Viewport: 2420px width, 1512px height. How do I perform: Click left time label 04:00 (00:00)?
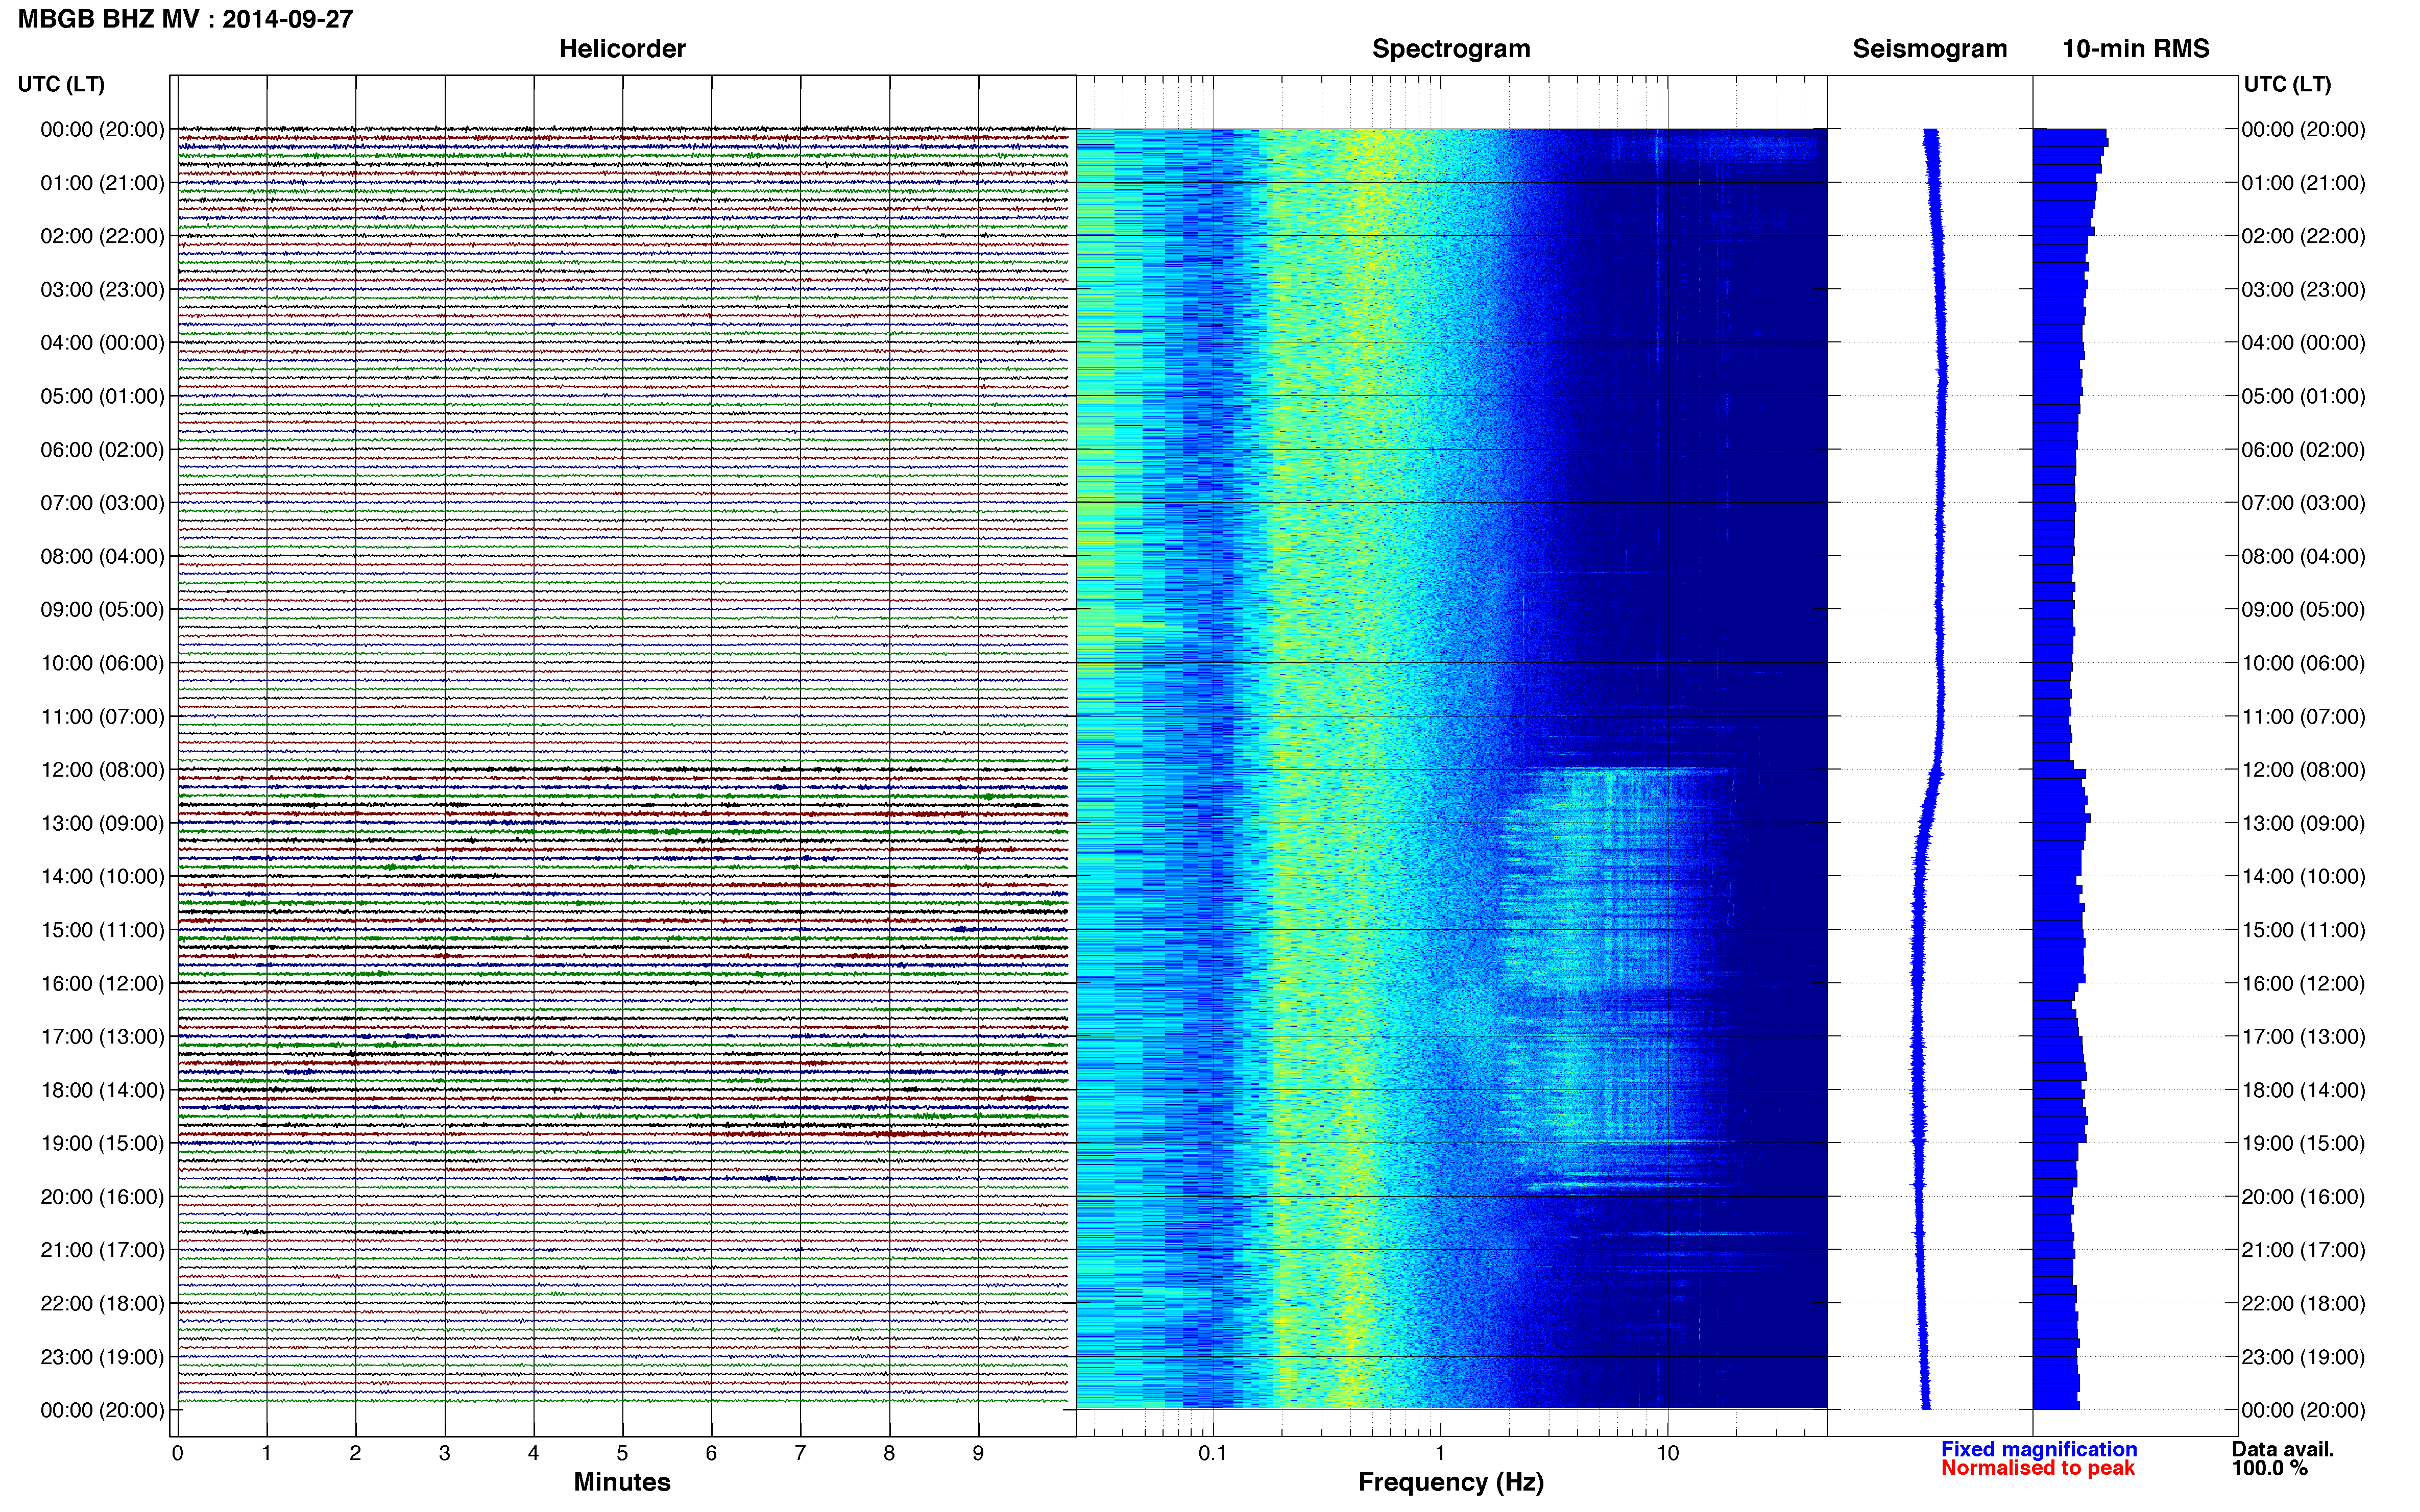coord(102,343)
